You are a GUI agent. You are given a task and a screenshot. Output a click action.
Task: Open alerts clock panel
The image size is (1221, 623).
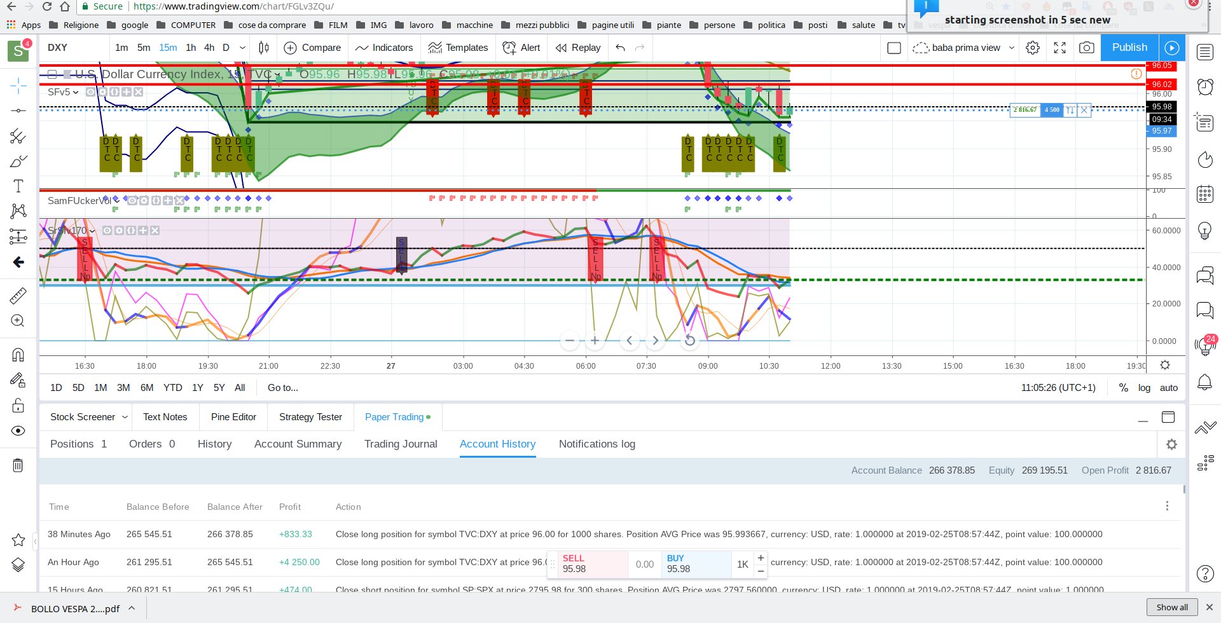[1205, 86]
